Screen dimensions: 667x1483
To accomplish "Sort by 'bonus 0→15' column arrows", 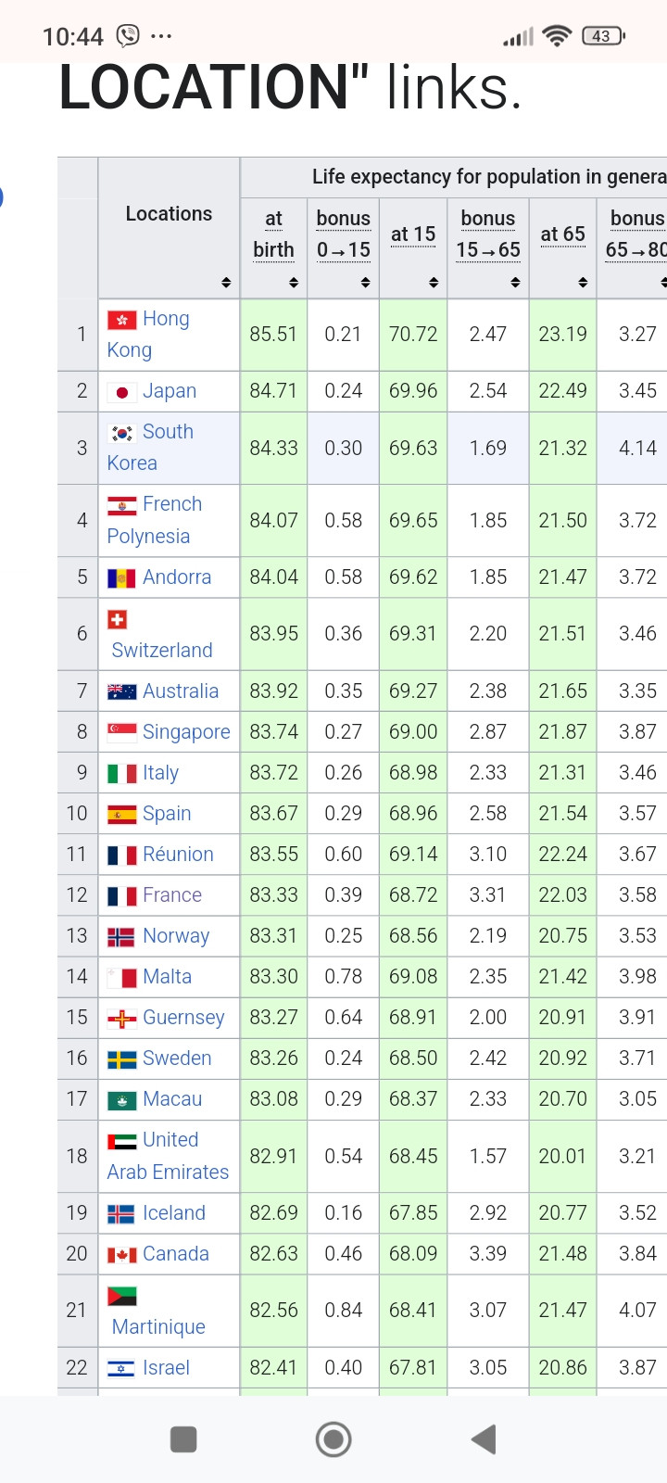I will click(x=365, y=282).
